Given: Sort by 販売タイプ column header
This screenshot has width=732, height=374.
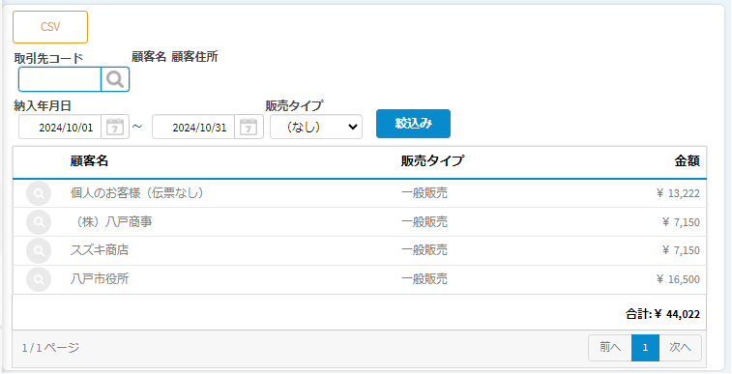Looking at the screenshot, I should (432, 161).
